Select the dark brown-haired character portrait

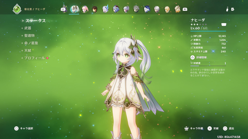(95, 9)
